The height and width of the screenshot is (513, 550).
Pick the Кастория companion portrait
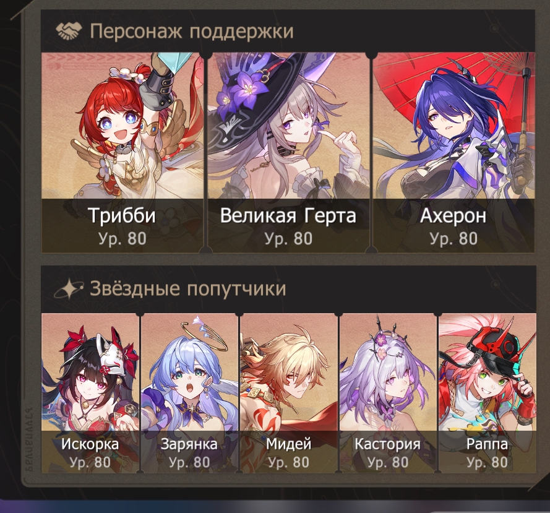pos(388,393)
